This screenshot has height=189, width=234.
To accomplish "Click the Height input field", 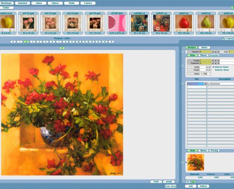I will point(206,70).
